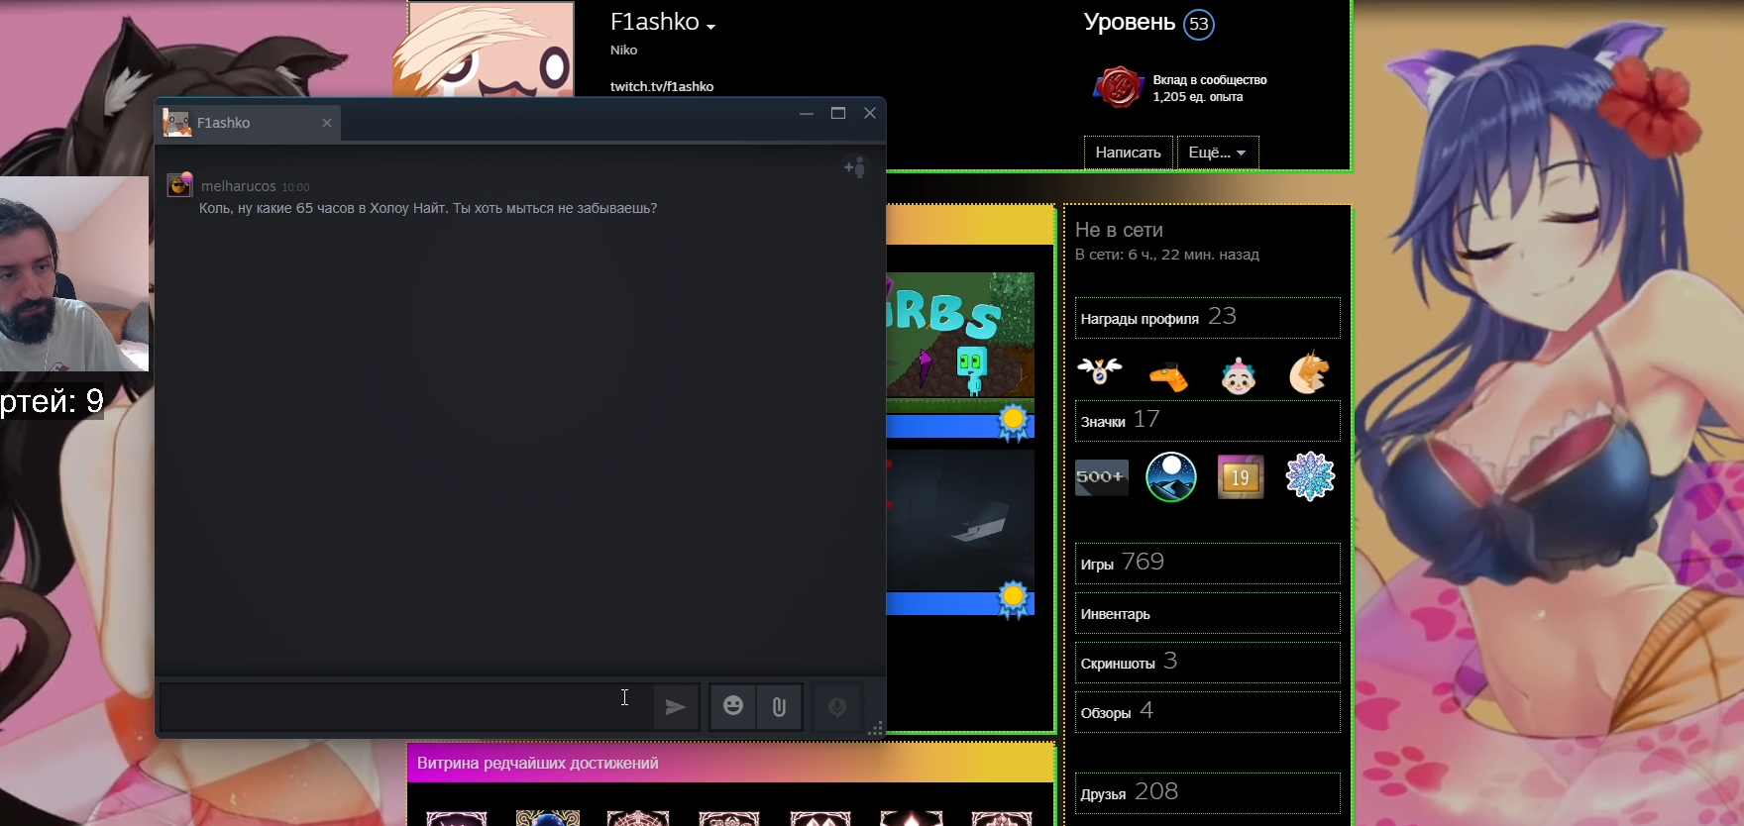Click the Не в сети offline status
1744x826 pixels.
click(1119, 230)
